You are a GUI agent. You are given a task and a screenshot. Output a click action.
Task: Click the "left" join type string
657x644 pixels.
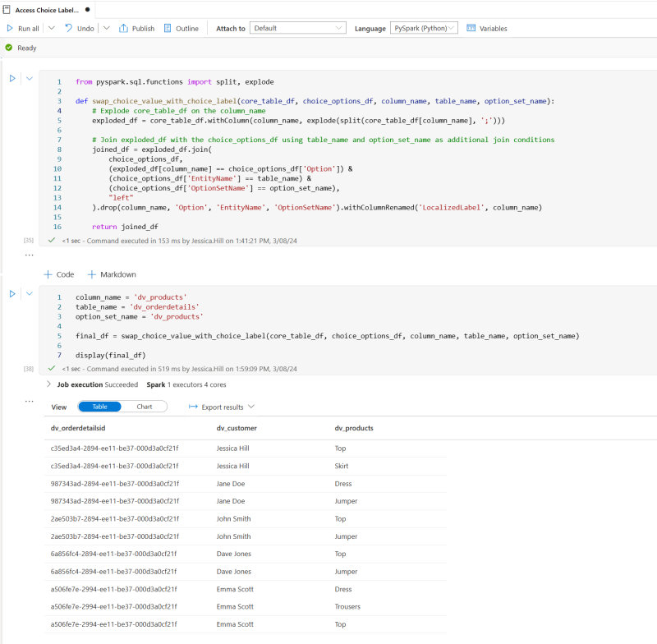click(x=121, y=198)
